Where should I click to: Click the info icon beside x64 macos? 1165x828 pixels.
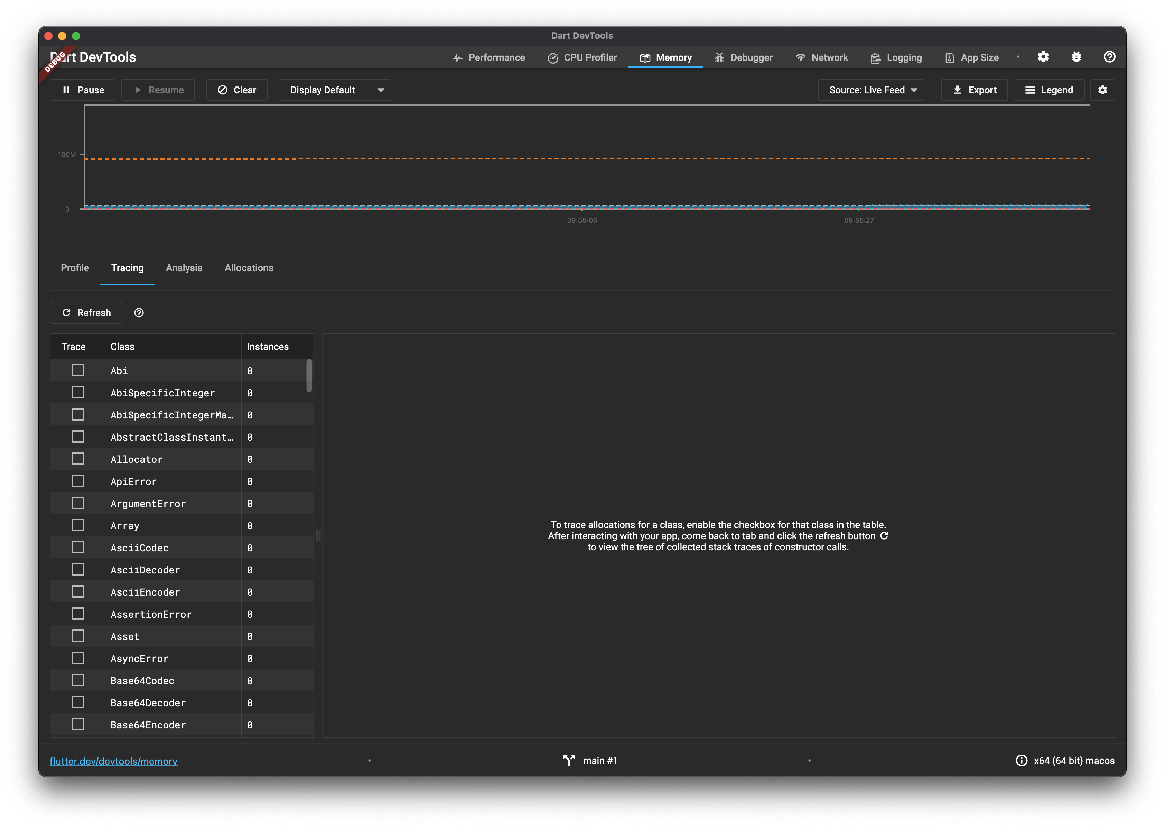click(x=1021, y=761)
